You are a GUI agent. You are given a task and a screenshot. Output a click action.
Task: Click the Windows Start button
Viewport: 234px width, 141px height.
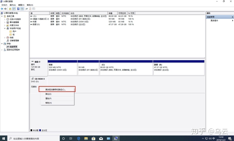pyautogui.click(x=4, y=138)
